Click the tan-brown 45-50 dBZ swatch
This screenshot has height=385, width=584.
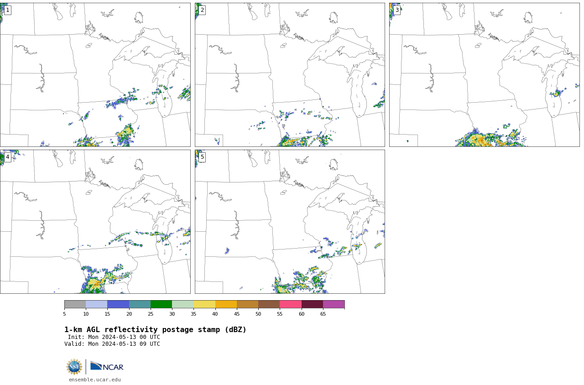pyautogui.click(x=247, y=304)
